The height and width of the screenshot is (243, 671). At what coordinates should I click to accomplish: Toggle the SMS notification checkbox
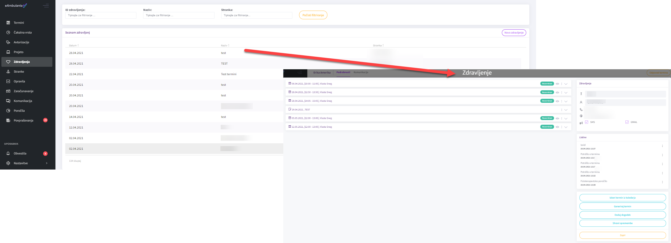tap(586, 122)
